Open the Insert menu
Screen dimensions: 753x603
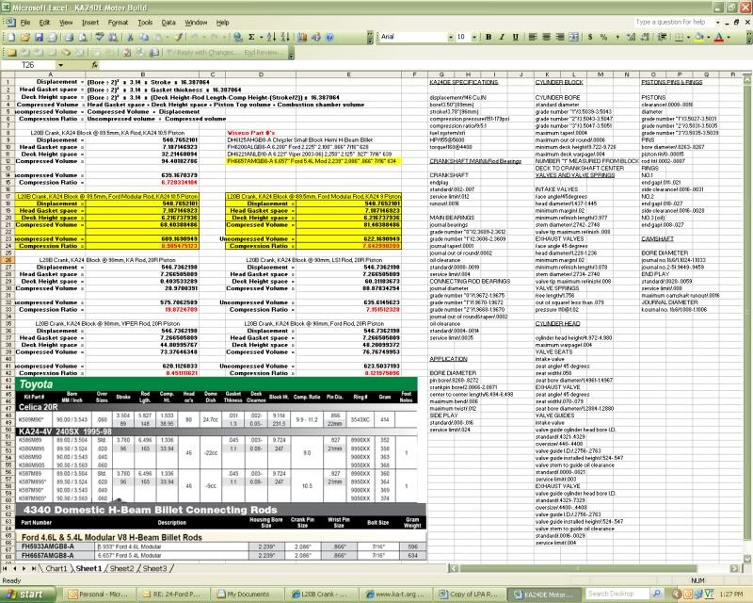coord(90,22)
